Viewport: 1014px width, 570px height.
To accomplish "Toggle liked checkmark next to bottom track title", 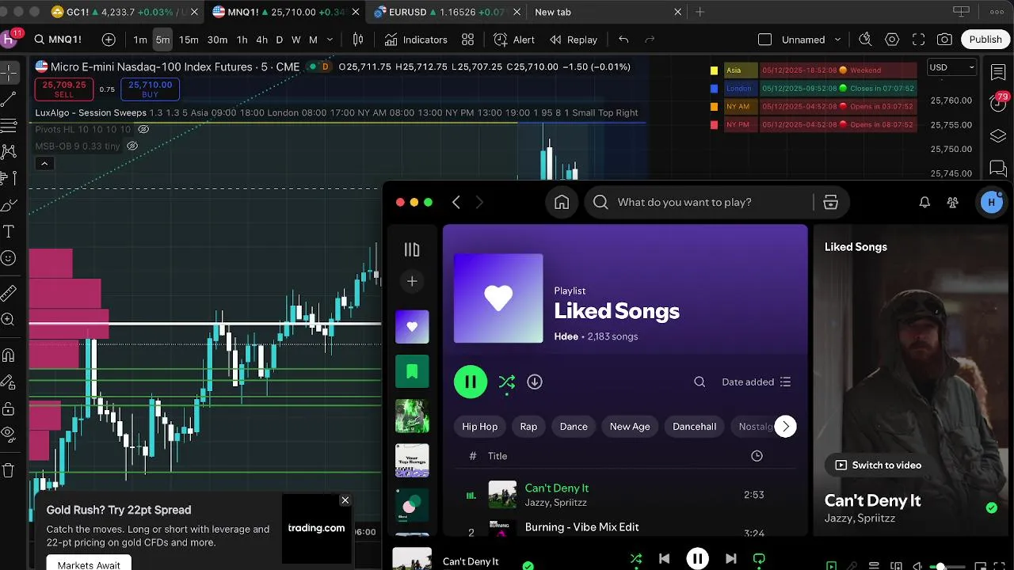I will point(528,565).
